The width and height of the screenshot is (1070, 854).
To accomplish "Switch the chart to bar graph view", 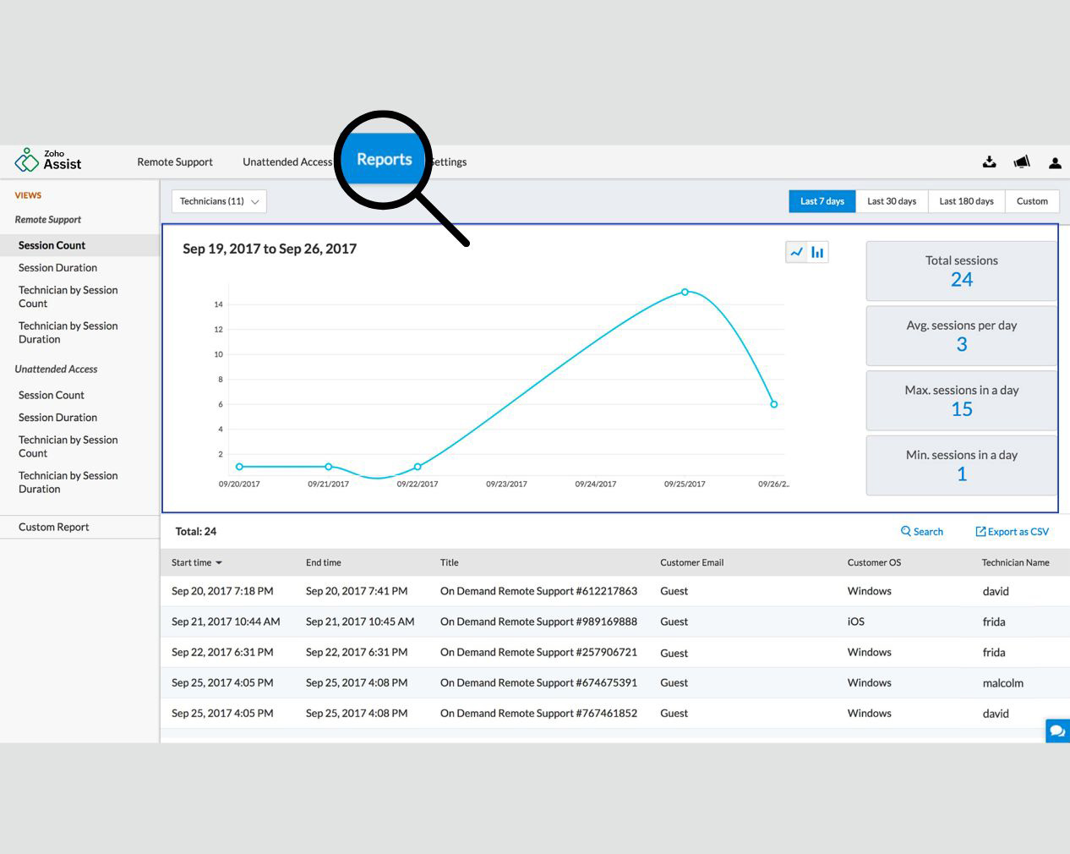I will tap(817, 252).
